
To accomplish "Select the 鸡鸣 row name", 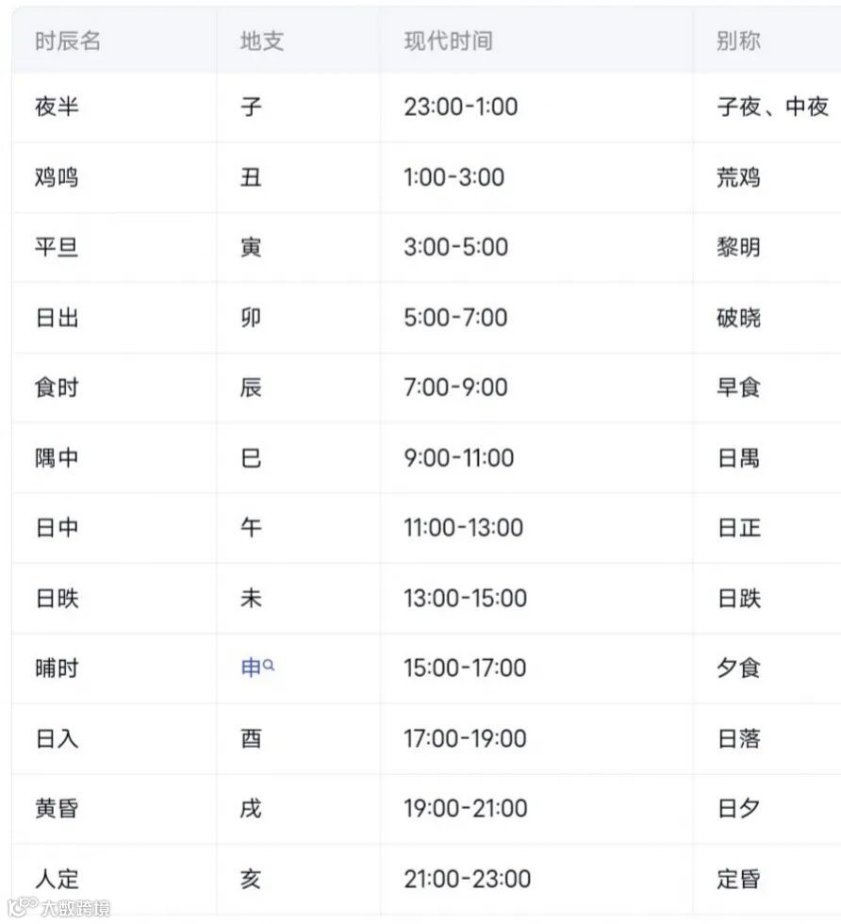I will (x=57, y=177).
